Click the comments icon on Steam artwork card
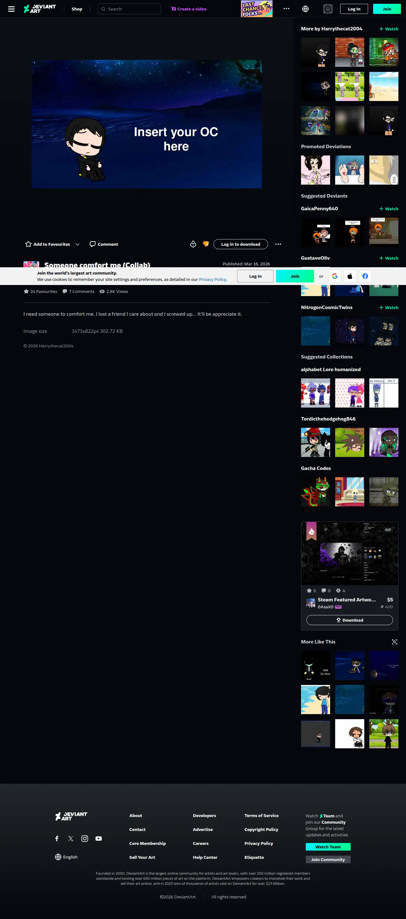Screen dimensions: 406x919 324,591
